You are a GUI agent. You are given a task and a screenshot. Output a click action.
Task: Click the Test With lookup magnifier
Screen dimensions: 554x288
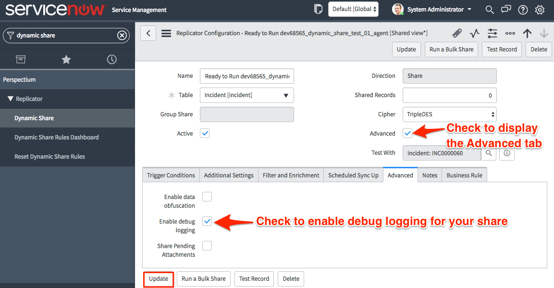point(489,153)
